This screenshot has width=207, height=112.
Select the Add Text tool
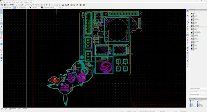pos(187,50)
